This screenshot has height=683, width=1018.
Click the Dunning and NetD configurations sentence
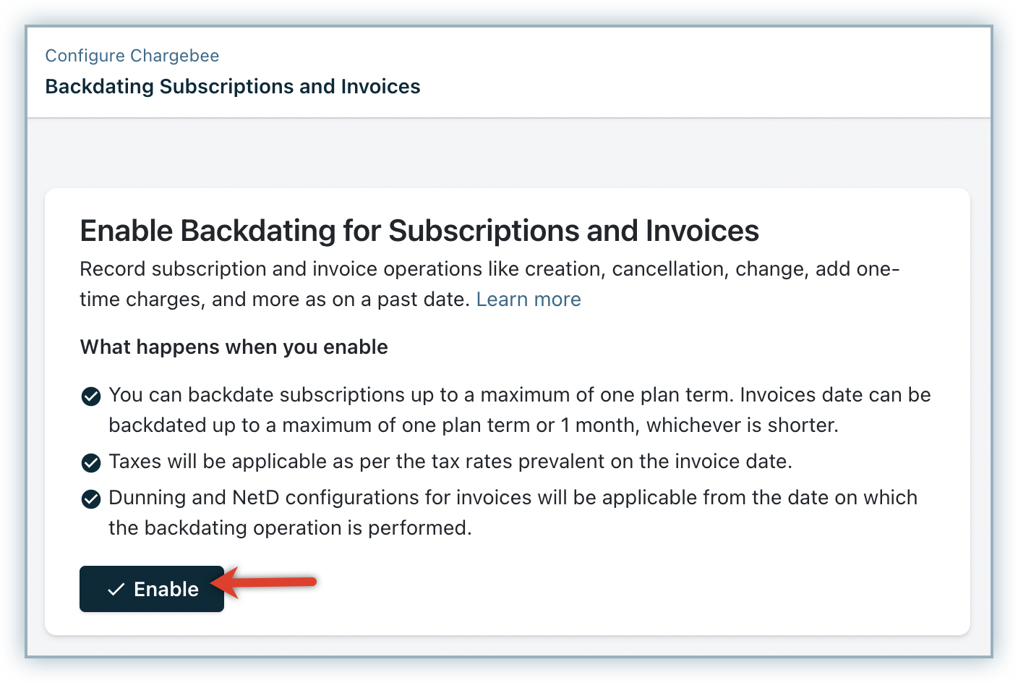(512, 498)
